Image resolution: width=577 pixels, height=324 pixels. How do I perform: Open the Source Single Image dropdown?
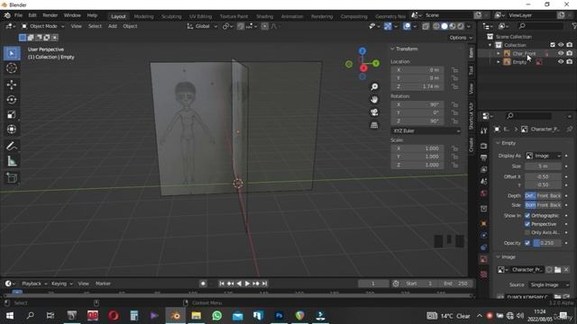[x=549, y=284]
